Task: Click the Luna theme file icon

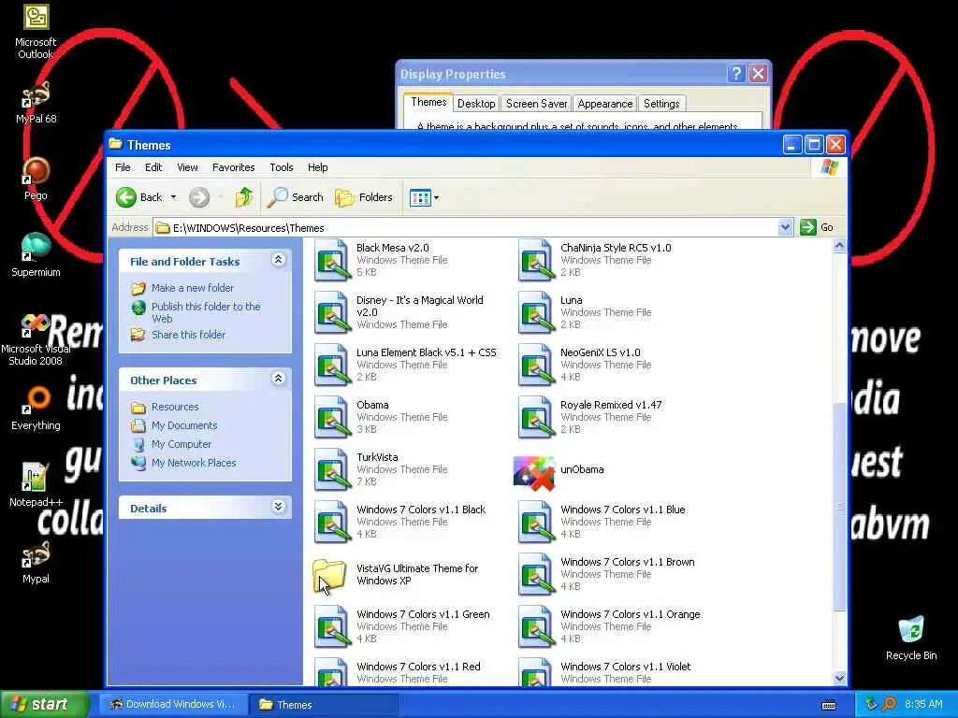Action: coord(536,312)
